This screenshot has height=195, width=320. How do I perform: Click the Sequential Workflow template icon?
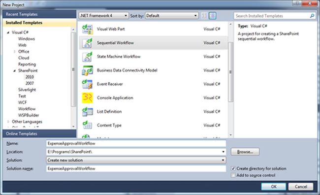[x=87, y=43]
